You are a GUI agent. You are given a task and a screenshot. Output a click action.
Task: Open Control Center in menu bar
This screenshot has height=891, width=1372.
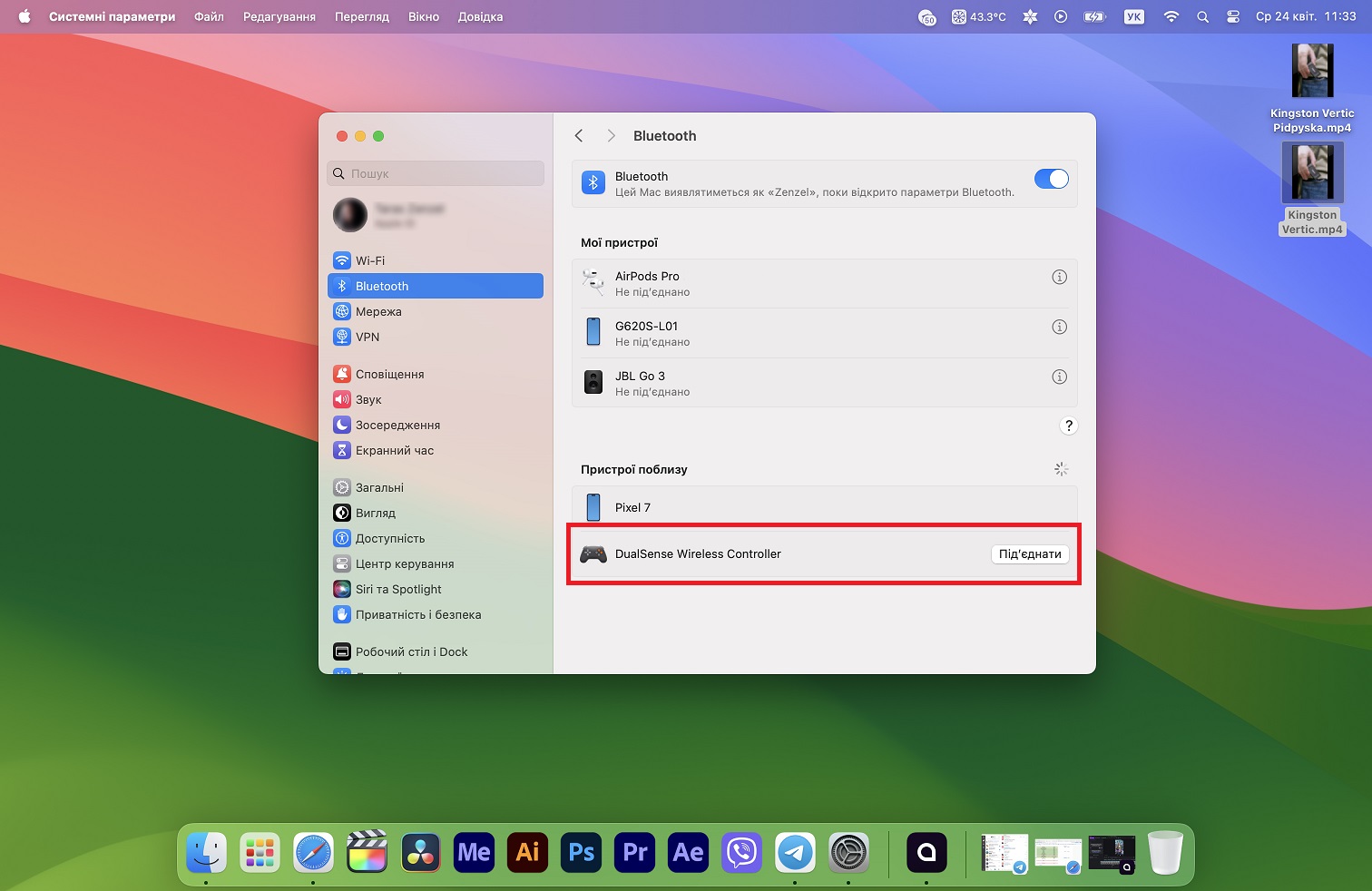tap(1232, 16)
